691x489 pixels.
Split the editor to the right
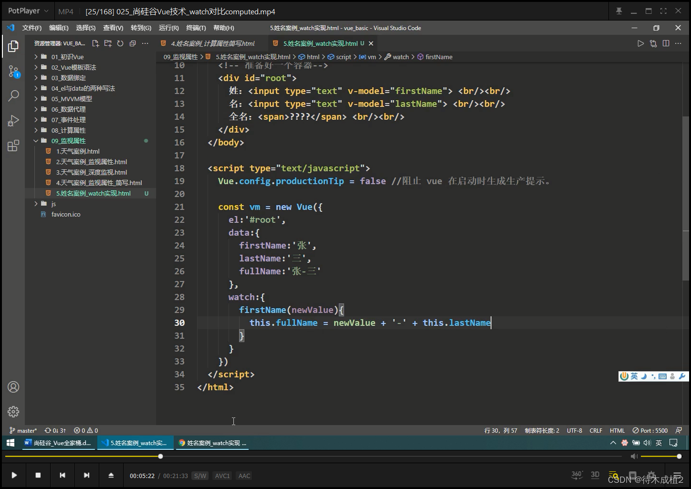[x=666, y=43]
